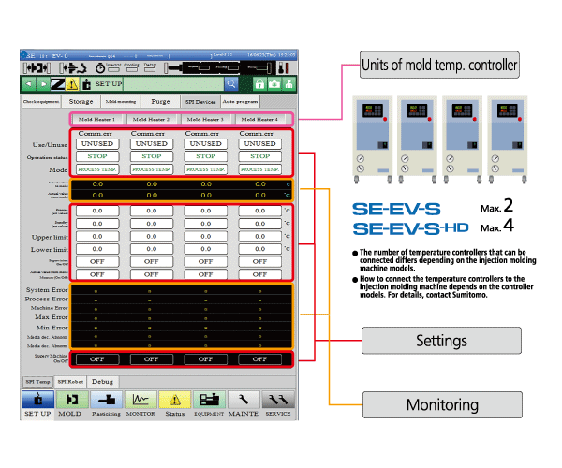Click the cycle timer stopwatch icon
The image size is (562, 468).
100,67
